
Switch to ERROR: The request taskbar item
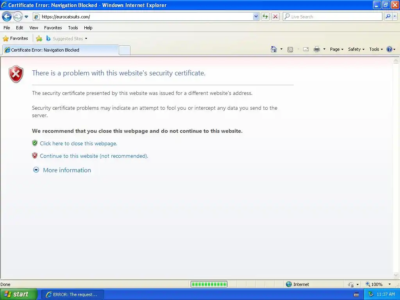coord(72,295)
